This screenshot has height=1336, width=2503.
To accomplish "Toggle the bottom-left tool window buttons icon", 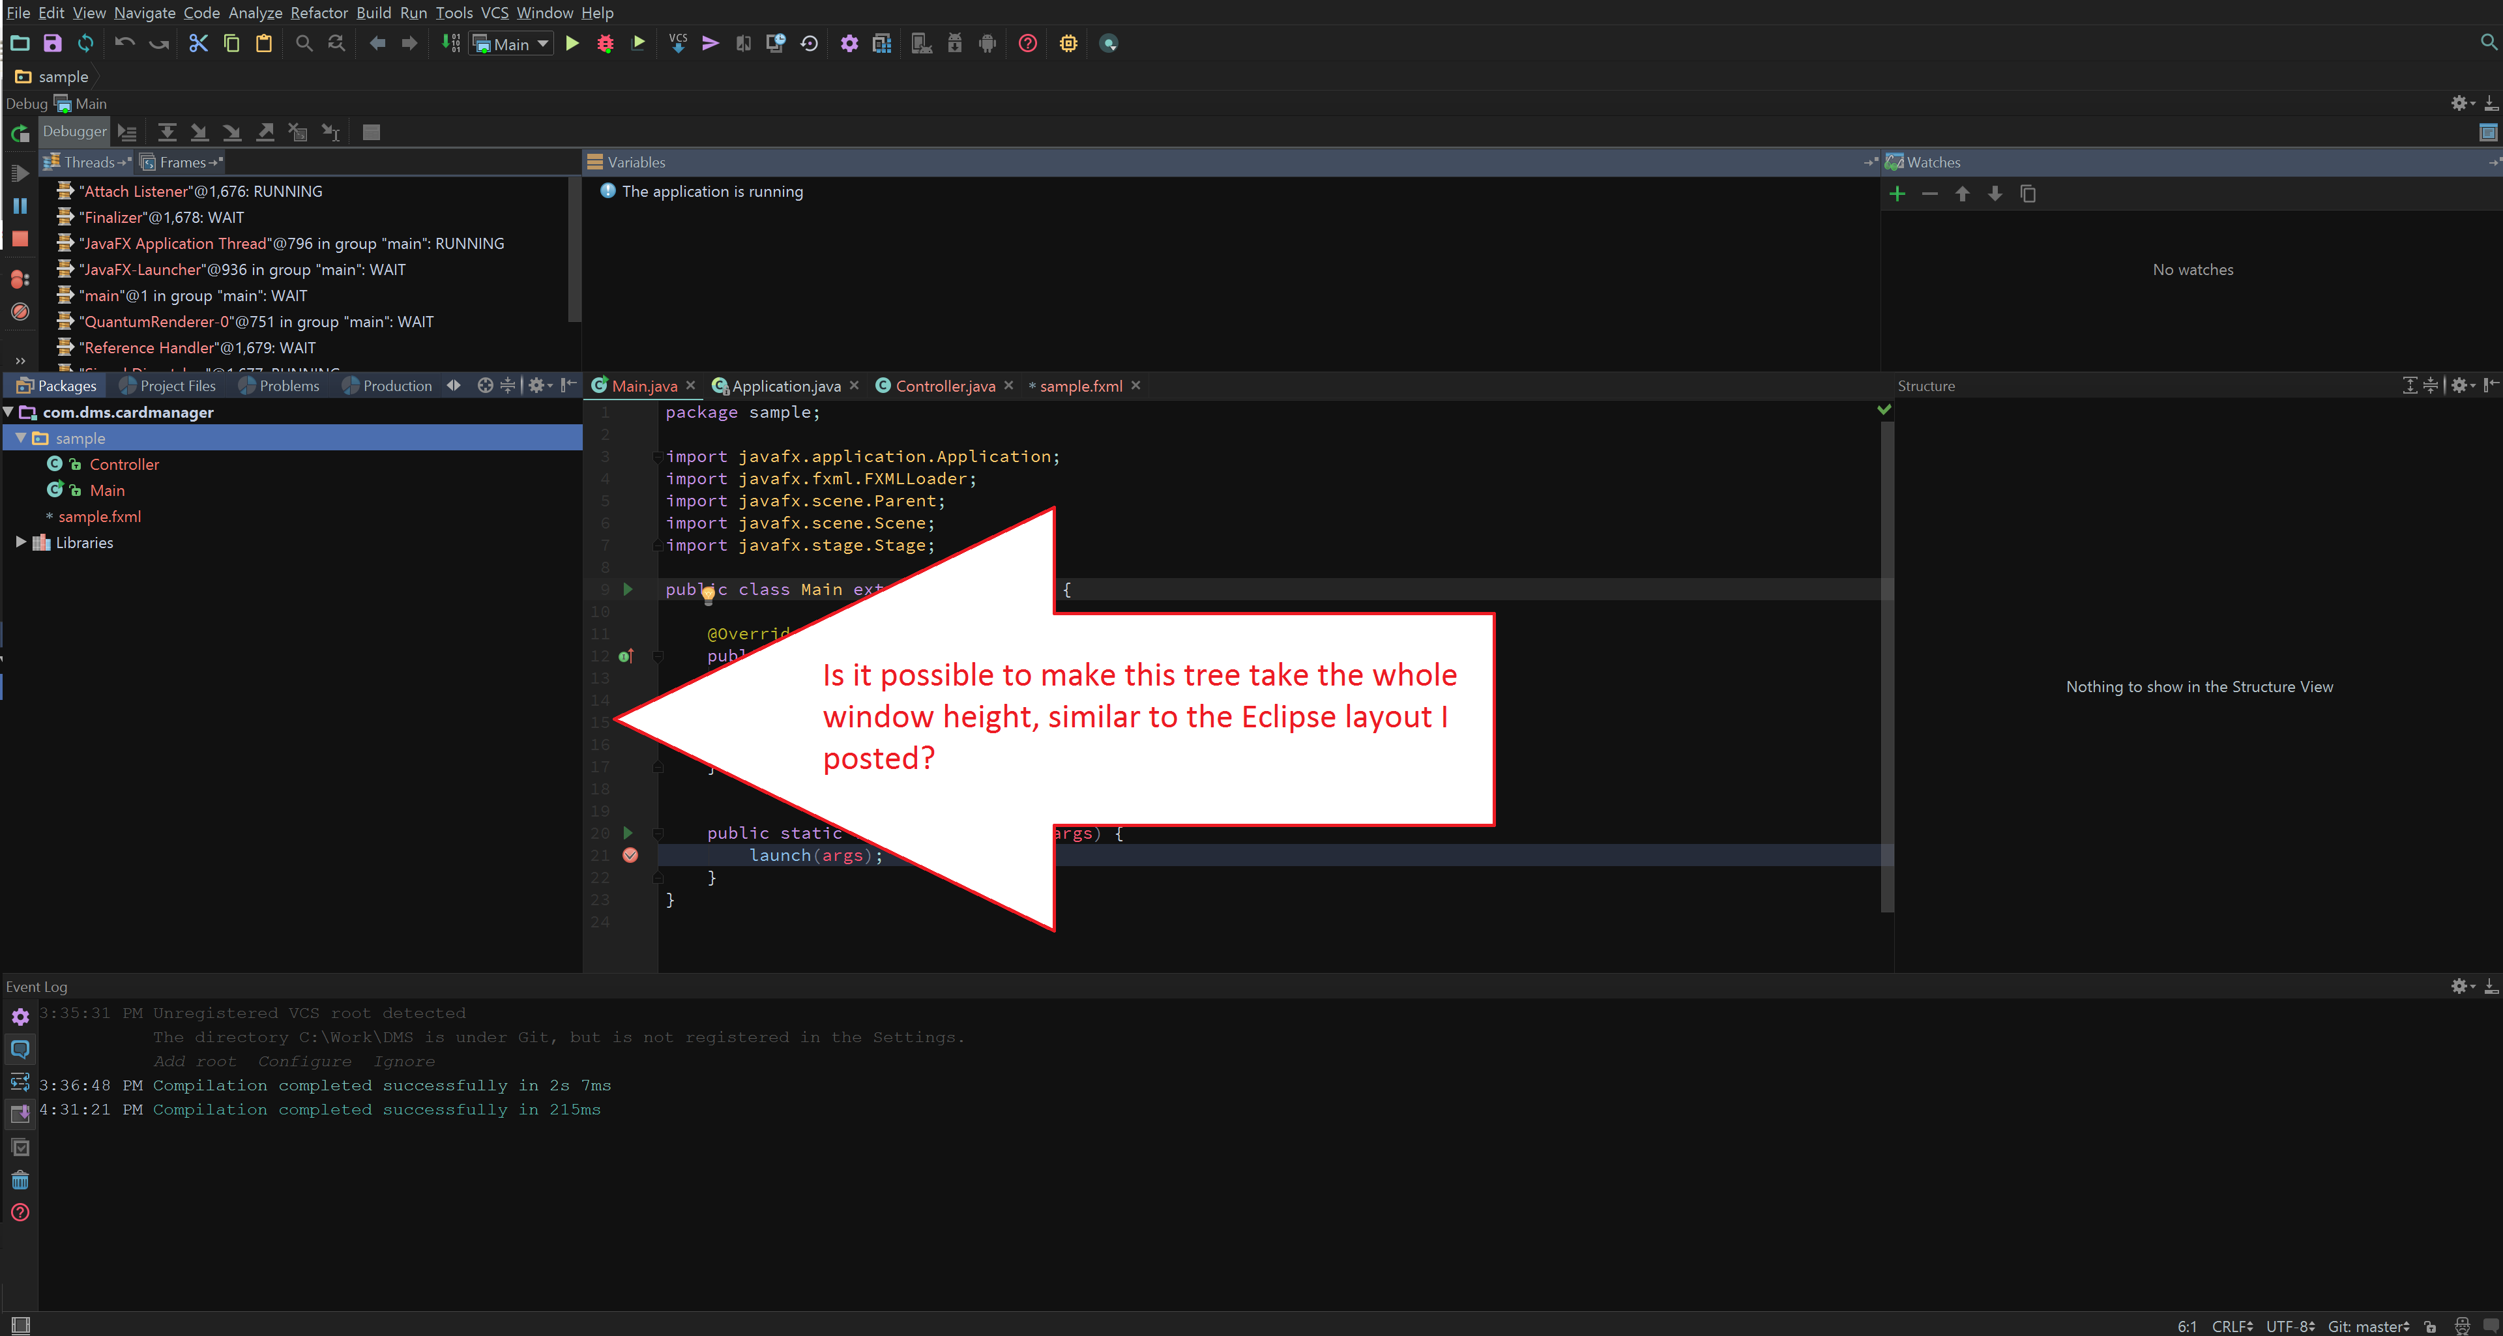I will tap(20, 1324).
